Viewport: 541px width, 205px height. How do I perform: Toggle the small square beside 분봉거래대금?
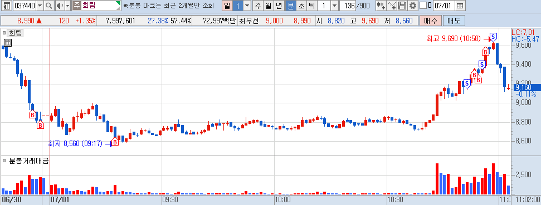point(4,161)
